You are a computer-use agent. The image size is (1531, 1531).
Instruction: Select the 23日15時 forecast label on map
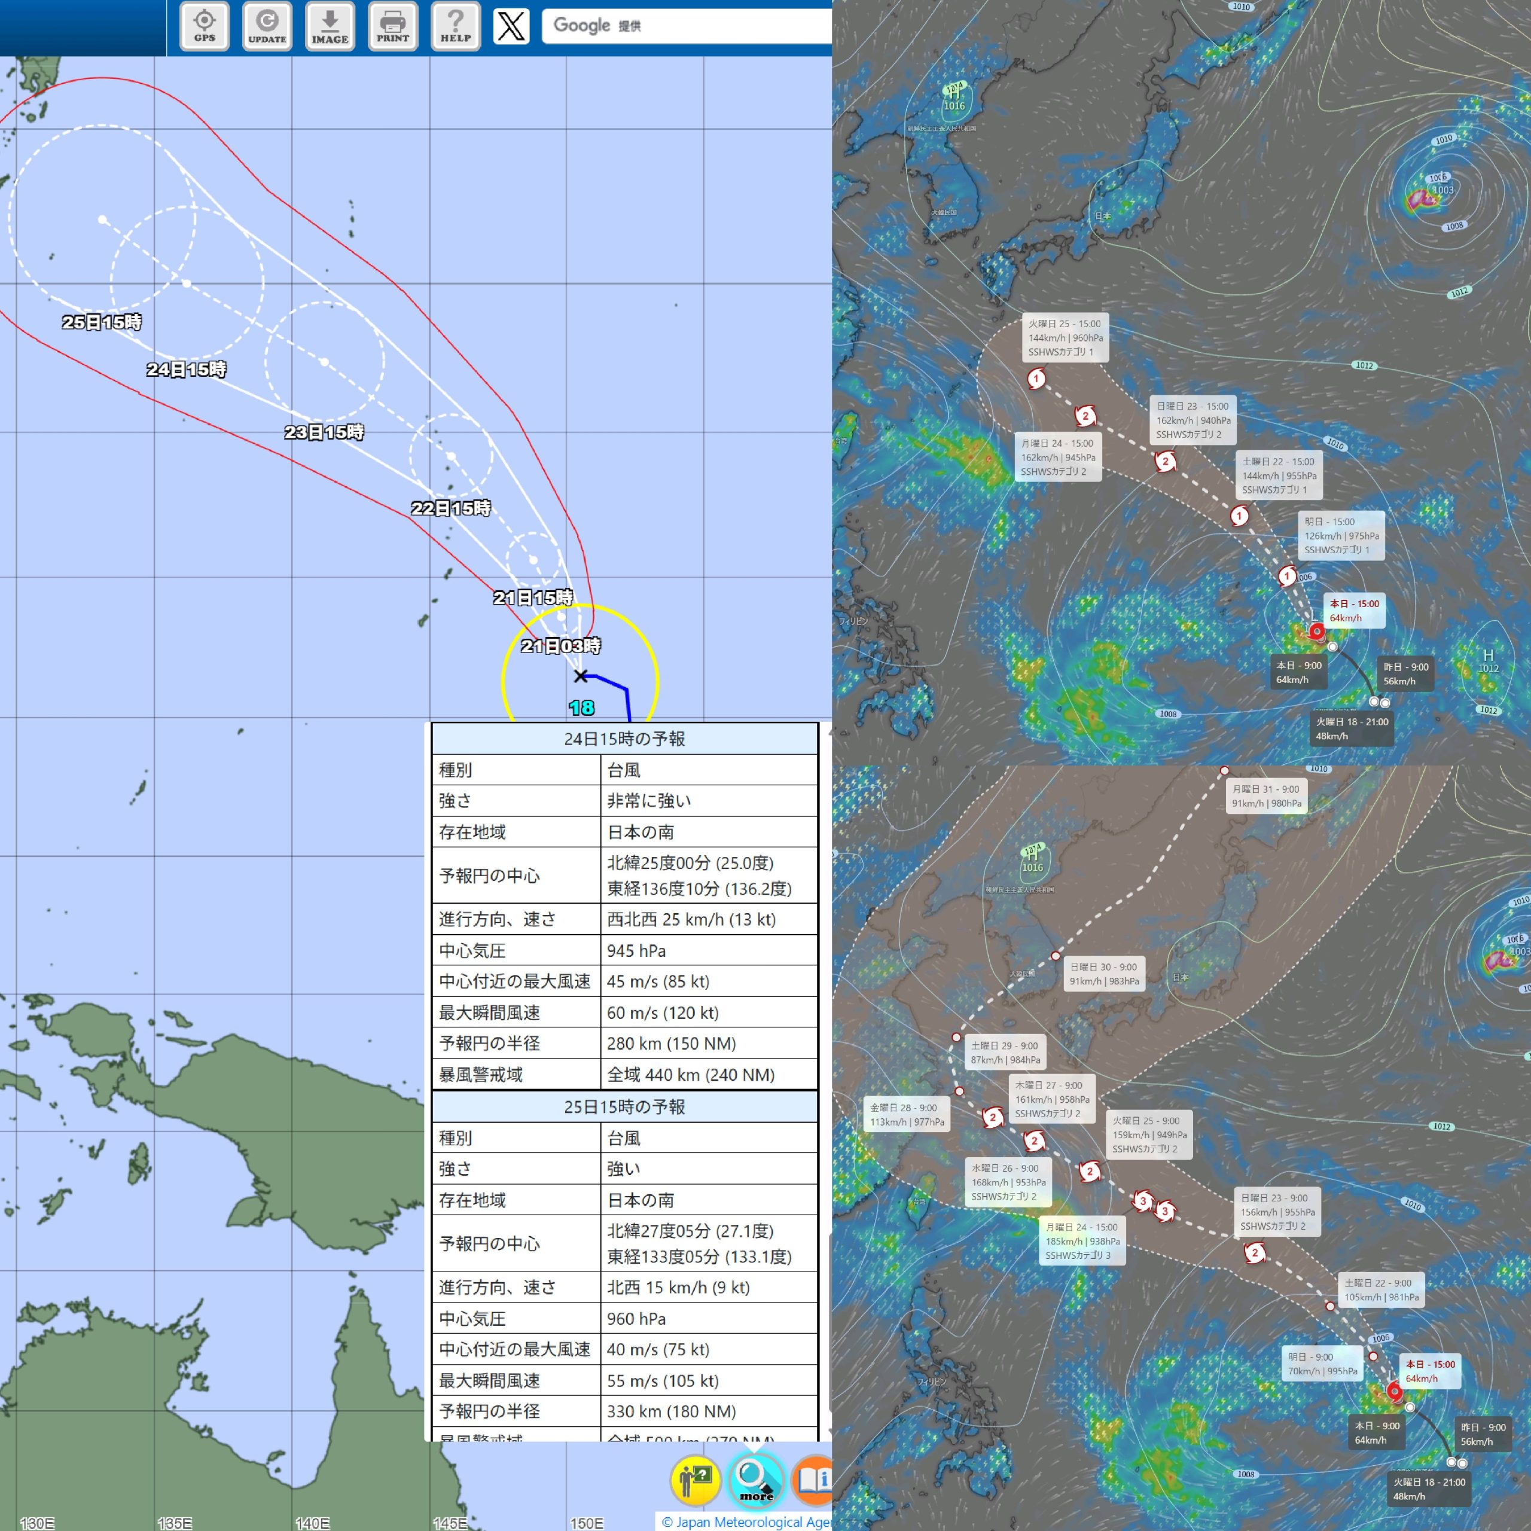coord(324,432)
